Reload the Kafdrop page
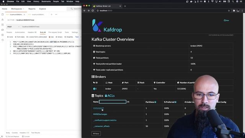Image resolution: width=245 pixels, height=138 pixels. (93, 11)
